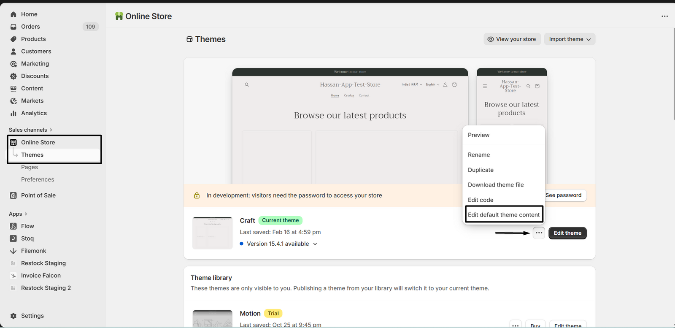Click Contact link in store preview
675x328 pixels.
tap(364, 95)
